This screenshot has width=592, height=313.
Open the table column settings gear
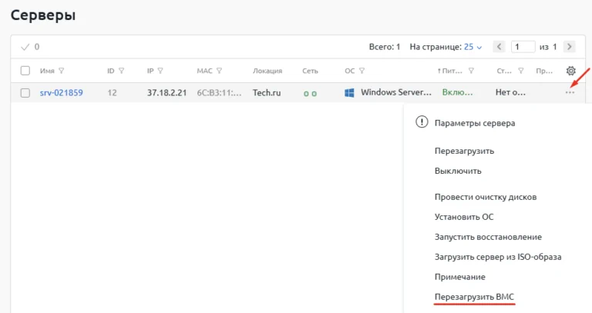pyautogui.click(x=570, y=71)
